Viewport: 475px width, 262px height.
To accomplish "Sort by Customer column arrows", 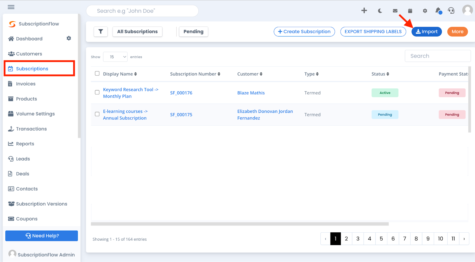I will click(261, 74).
